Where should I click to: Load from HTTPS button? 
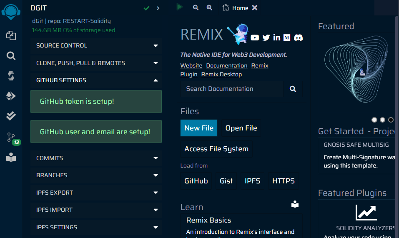(x=283, y=181)
